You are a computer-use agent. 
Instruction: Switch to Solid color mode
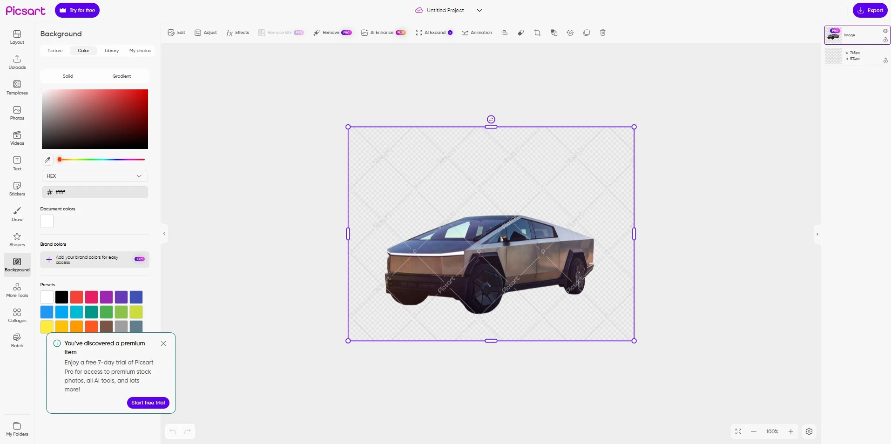click(x=68, y=76)
